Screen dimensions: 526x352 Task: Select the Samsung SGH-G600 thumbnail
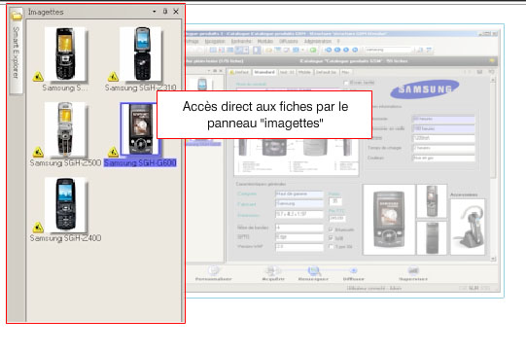point(141,129)
